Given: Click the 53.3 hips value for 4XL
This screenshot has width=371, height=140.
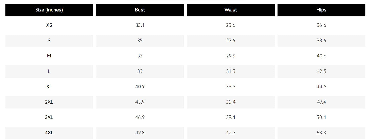Looking at the screenshot, I should pyautogui.click(x=321, y=133).
